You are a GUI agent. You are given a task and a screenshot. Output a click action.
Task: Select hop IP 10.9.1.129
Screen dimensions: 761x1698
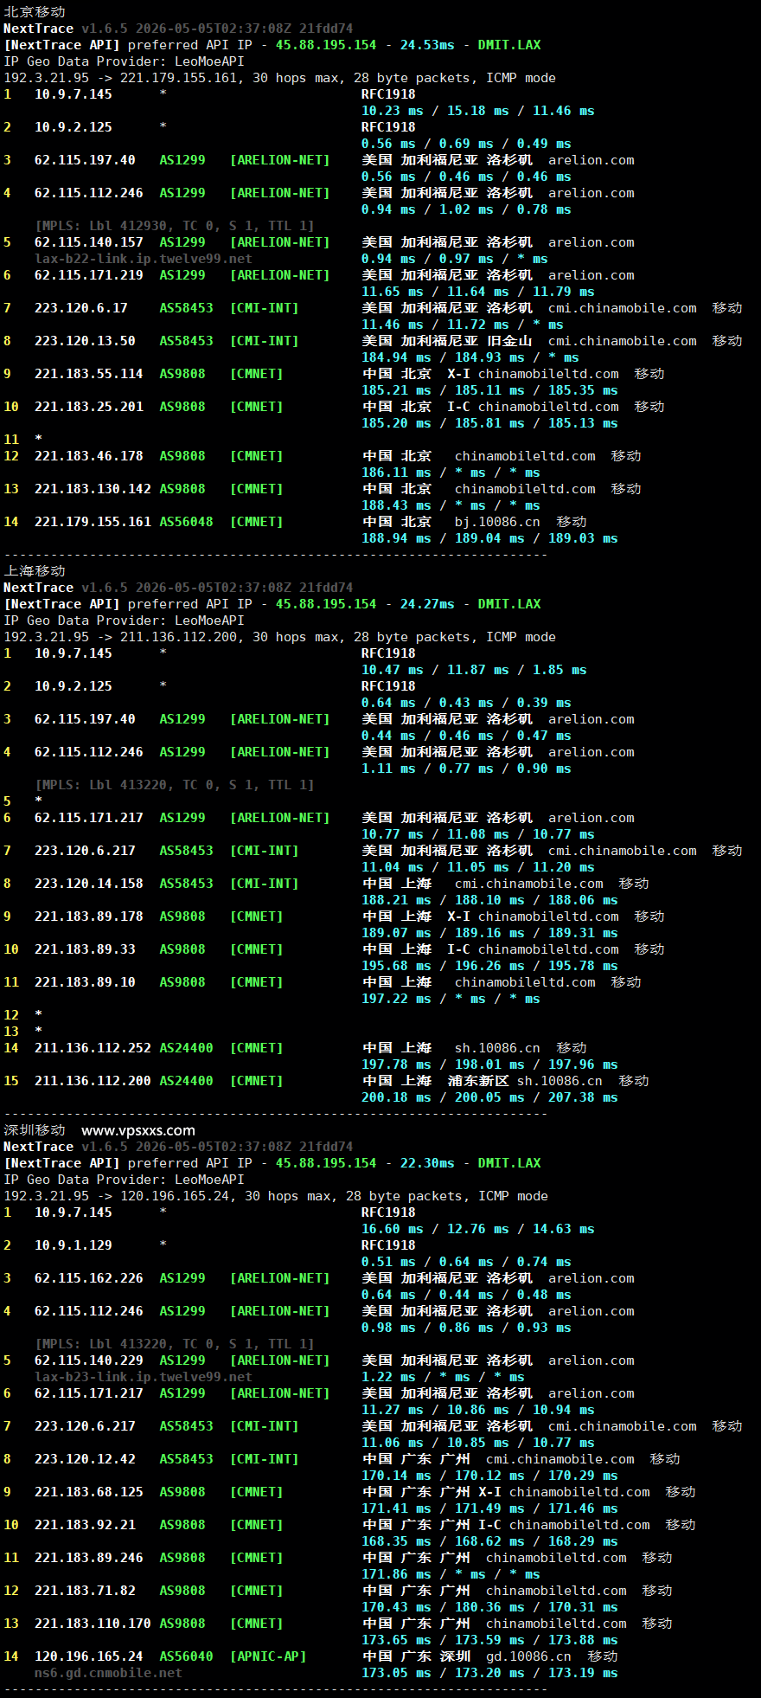pyautogui.click(x=74, y=1245)
